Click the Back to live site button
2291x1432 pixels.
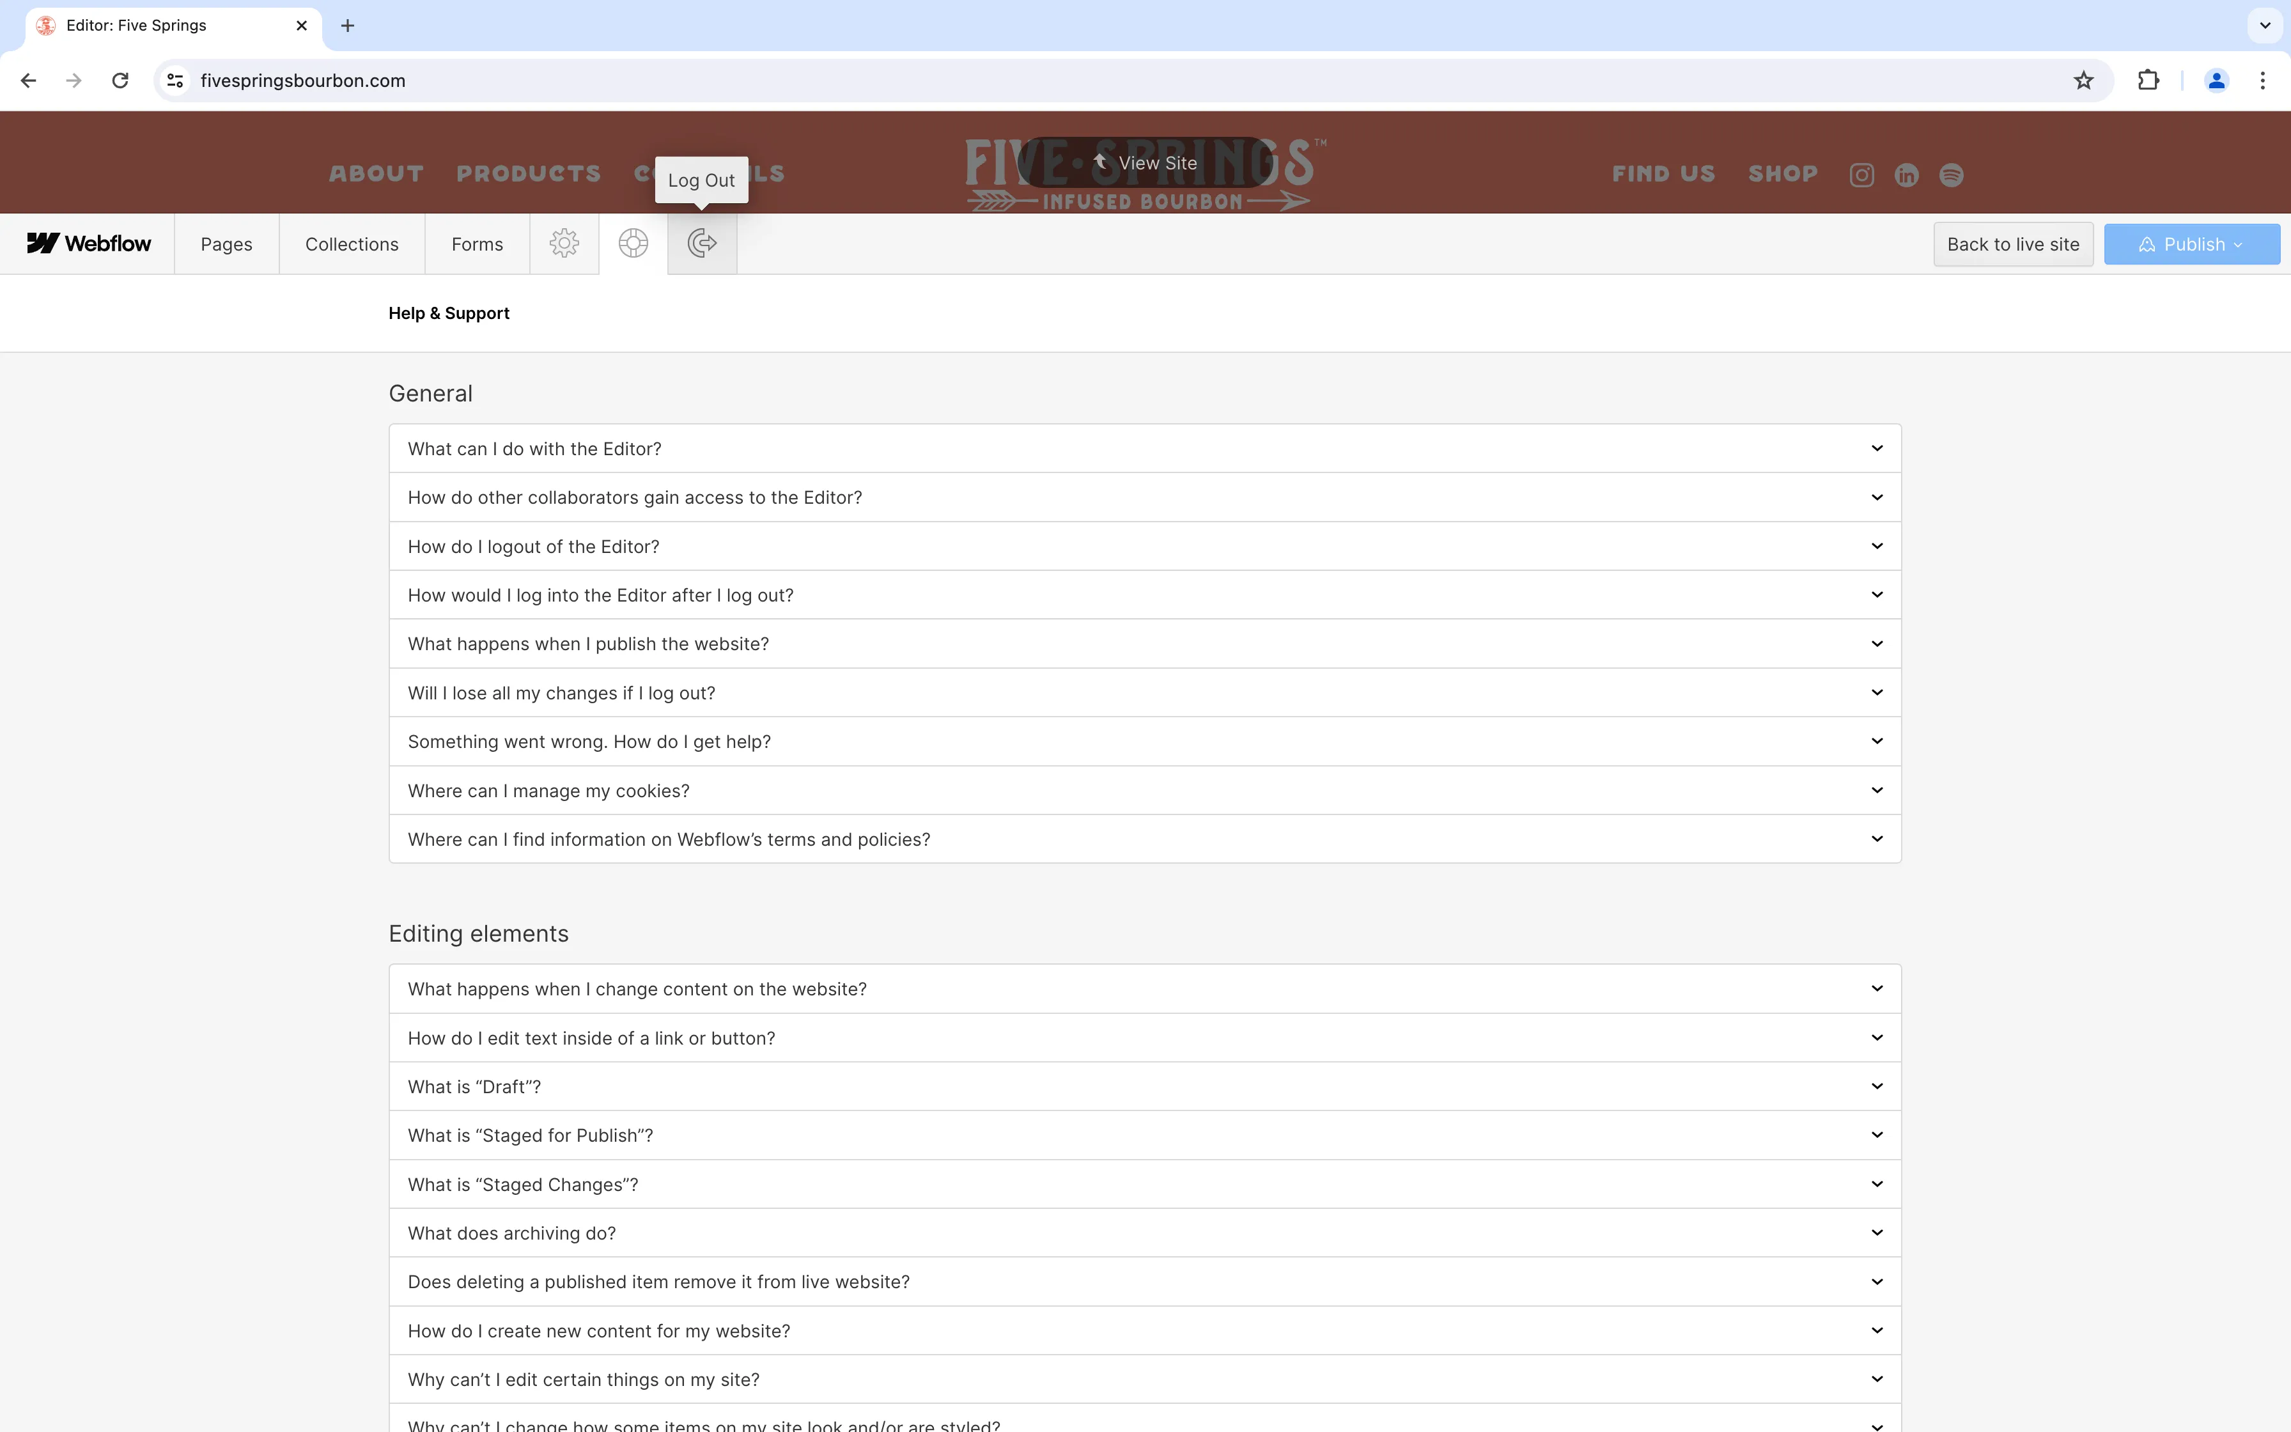pos(2013,244)
